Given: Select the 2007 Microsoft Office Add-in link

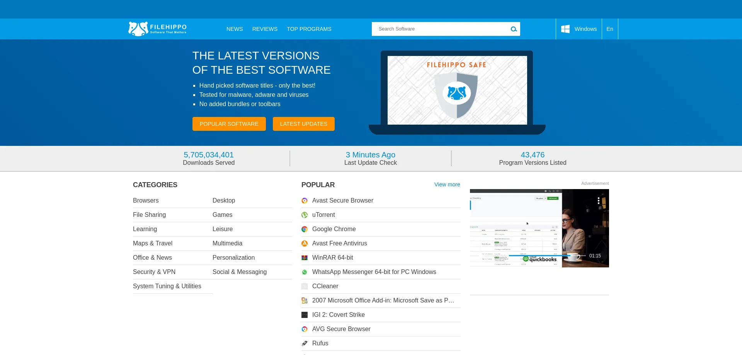Looking at the screenshot, I should coord(383,301).
